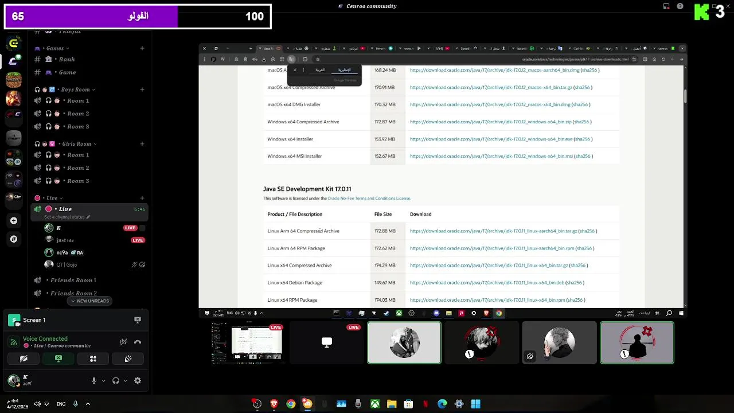Open Netflix from the taskbar

pyautogui.click(x=425, y=404)
